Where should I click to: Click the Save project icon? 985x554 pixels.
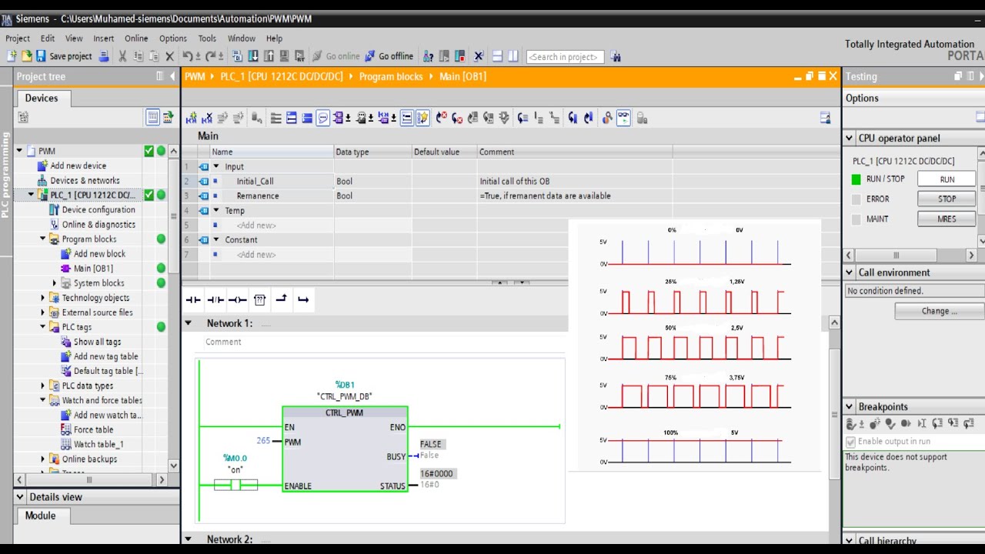coord(41,56)
